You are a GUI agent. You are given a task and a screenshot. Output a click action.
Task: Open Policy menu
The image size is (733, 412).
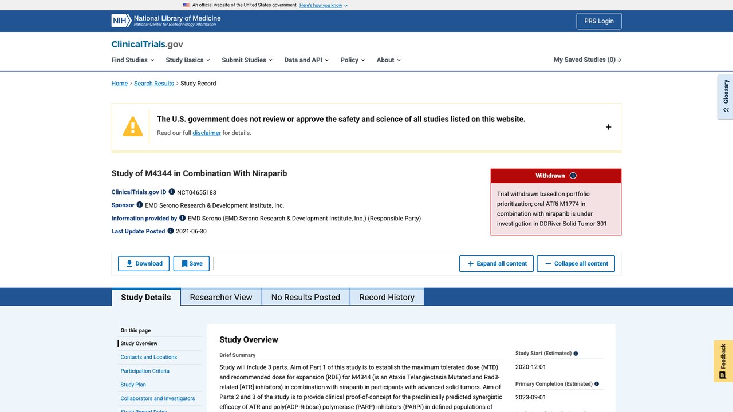[x=352, y=60]
